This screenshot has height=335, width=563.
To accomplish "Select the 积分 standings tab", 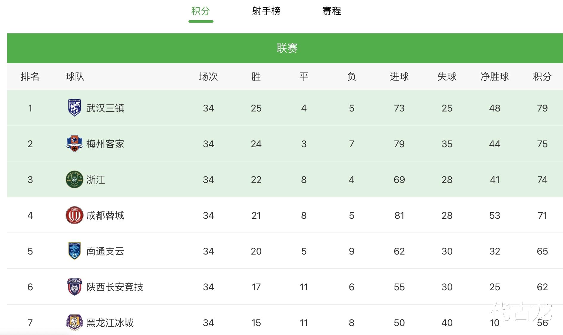I will [x=201, y=11].
